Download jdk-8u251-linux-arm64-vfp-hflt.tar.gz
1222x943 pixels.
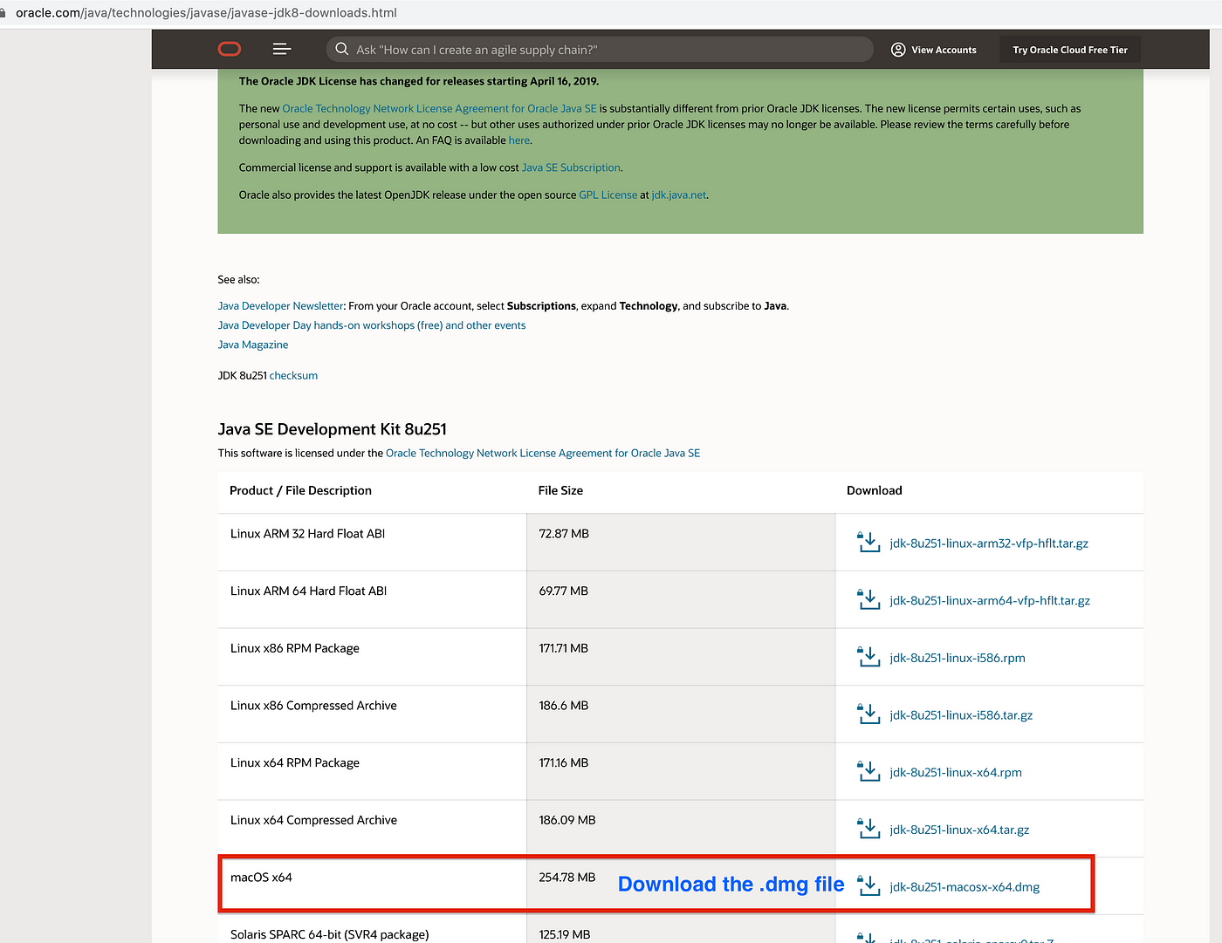[x=990, y=600]
